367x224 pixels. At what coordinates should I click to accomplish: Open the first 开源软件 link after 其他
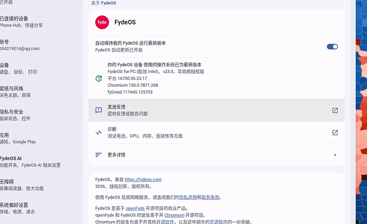point(165,222)
